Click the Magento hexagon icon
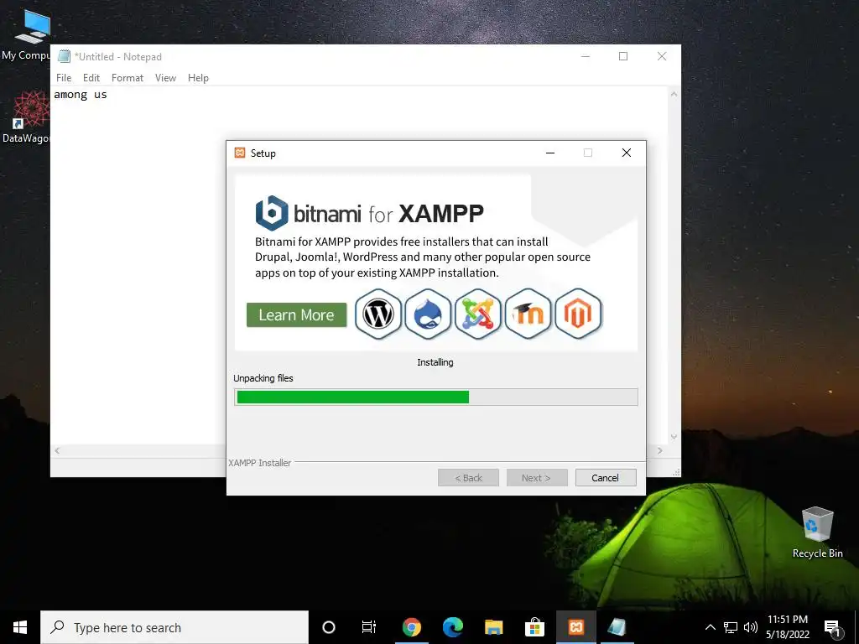Viewport: 859px width, 644px height. click(x=578, y=314)
